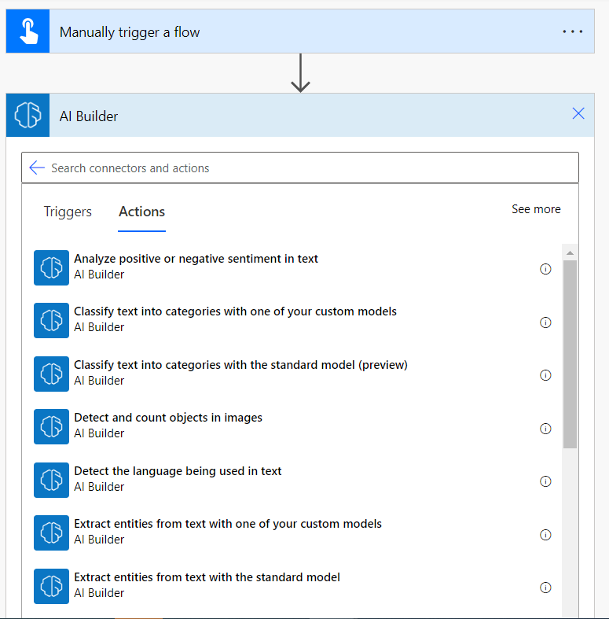Click icon for Classify text with custom models
The width and height of the screenshot is (609, 619).
tap(51, 321)
